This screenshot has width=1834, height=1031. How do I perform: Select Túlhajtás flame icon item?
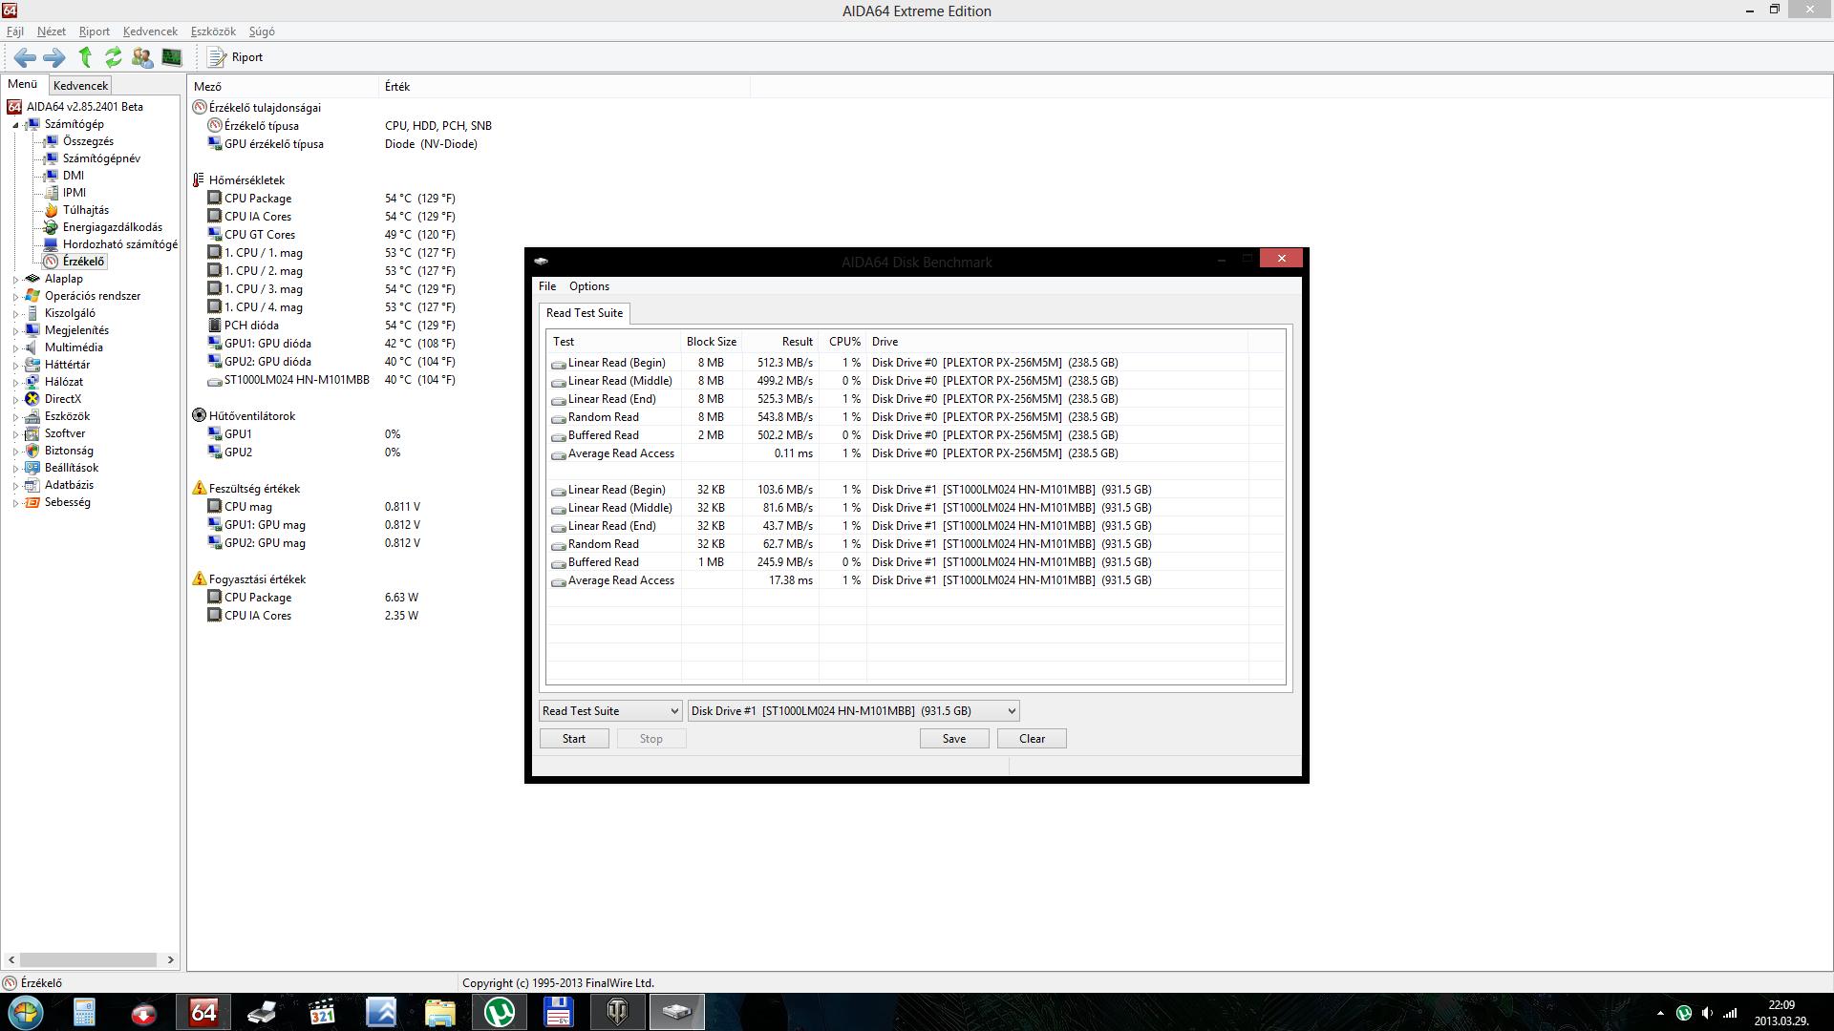51,210
